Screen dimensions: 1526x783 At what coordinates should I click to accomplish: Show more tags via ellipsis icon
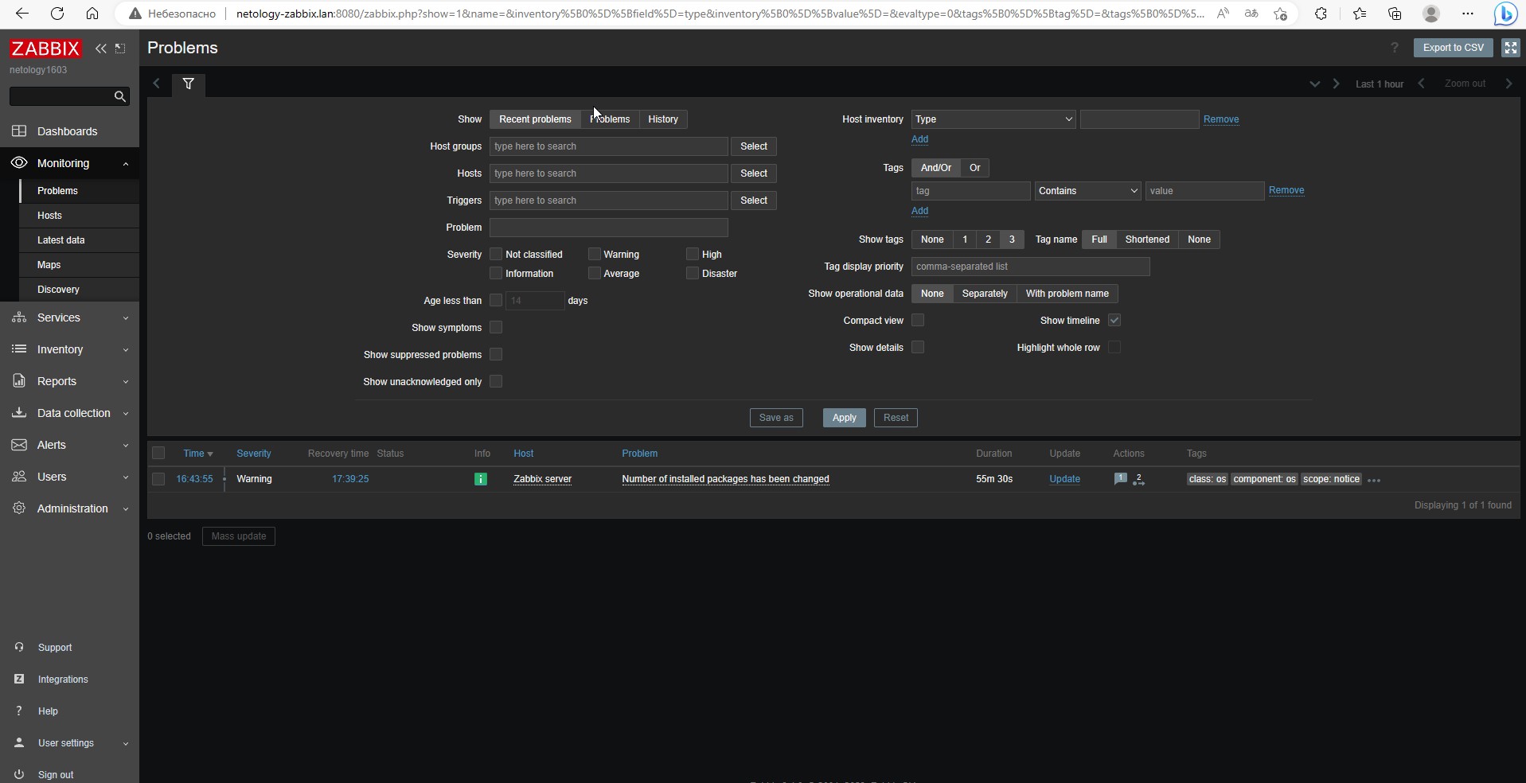click(x=1374, y=480)
